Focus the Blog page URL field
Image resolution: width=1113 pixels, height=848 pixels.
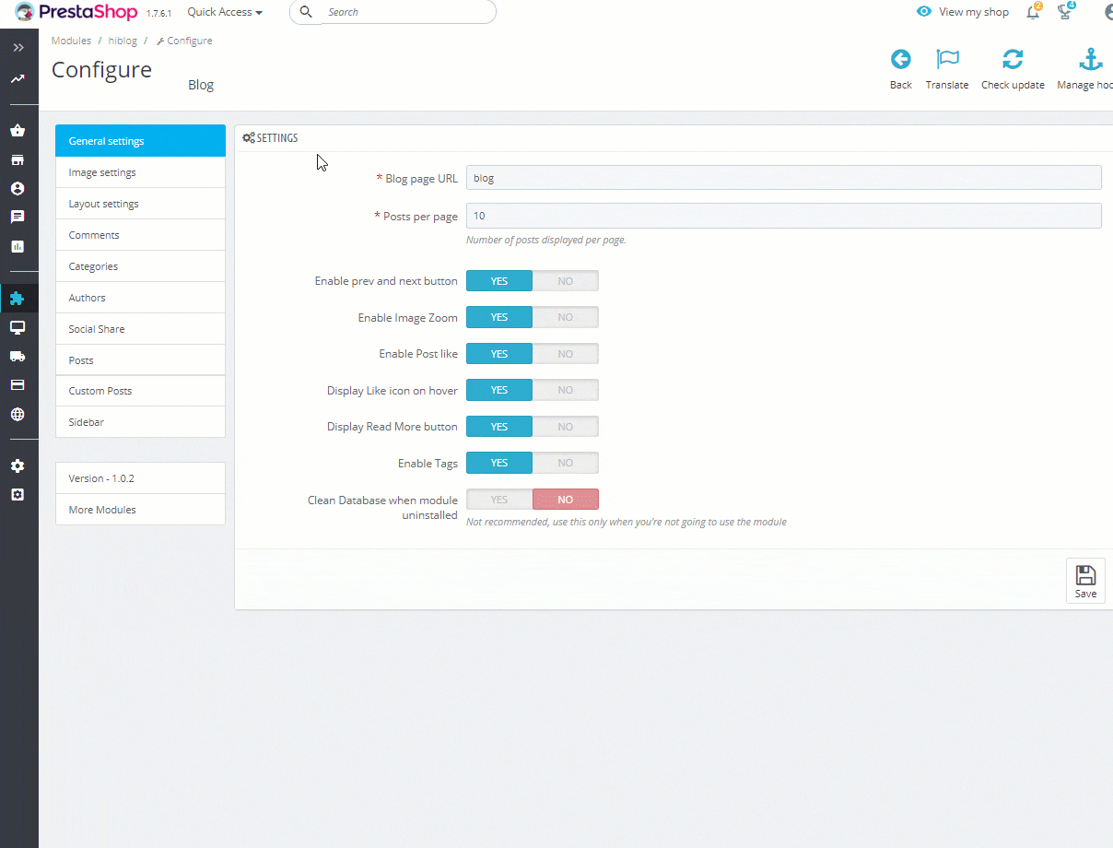click(784, 178)
